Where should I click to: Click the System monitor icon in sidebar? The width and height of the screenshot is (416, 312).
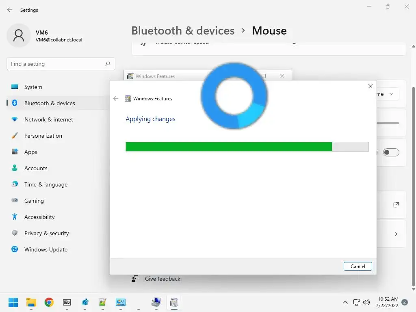point(15,87)
